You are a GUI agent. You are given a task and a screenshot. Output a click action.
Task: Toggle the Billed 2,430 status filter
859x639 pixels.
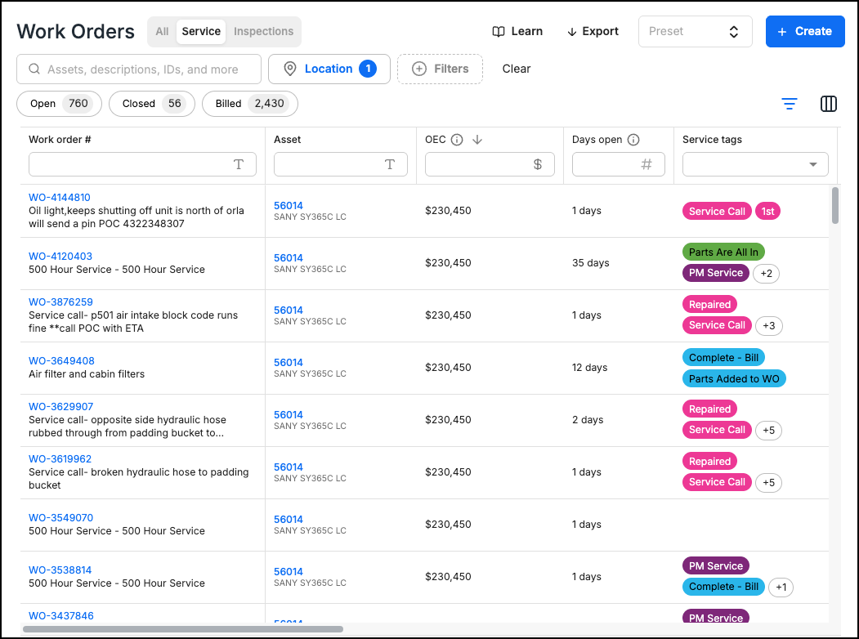pos(250,104)
